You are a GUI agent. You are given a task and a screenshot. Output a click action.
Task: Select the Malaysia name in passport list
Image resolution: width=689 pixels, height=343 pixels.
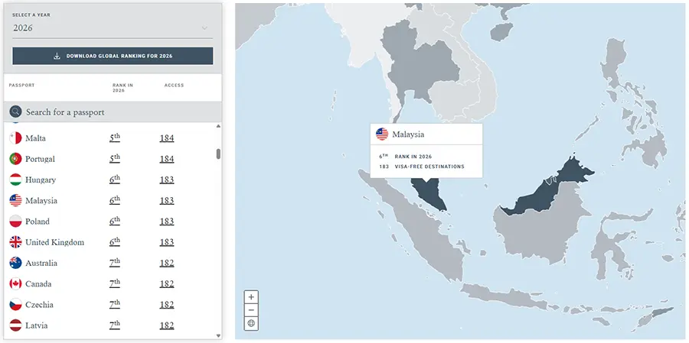(x=41, y=200)
